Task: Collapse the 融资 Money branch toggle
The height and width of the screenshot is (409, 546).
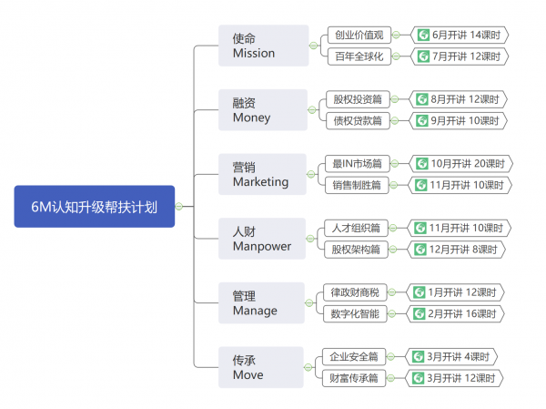Action: pyautogui.click(x=312, y=110)
